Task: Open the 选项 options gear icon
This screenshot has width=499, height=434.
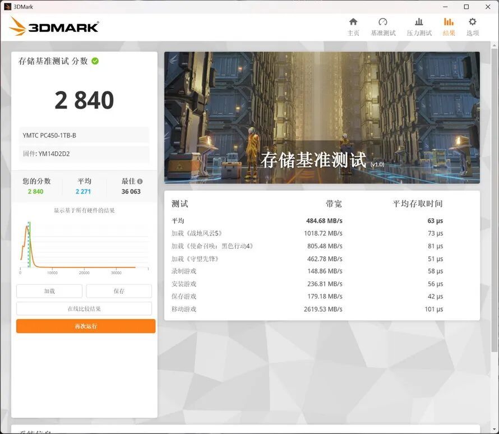Action: pos(473,26)
